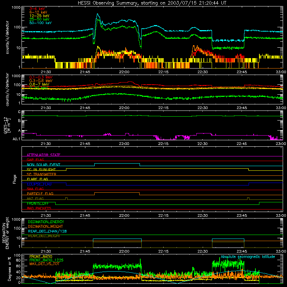Select the red 3-6 keV legend label
This screenshot has height=287, width=287.
[37, 9]
